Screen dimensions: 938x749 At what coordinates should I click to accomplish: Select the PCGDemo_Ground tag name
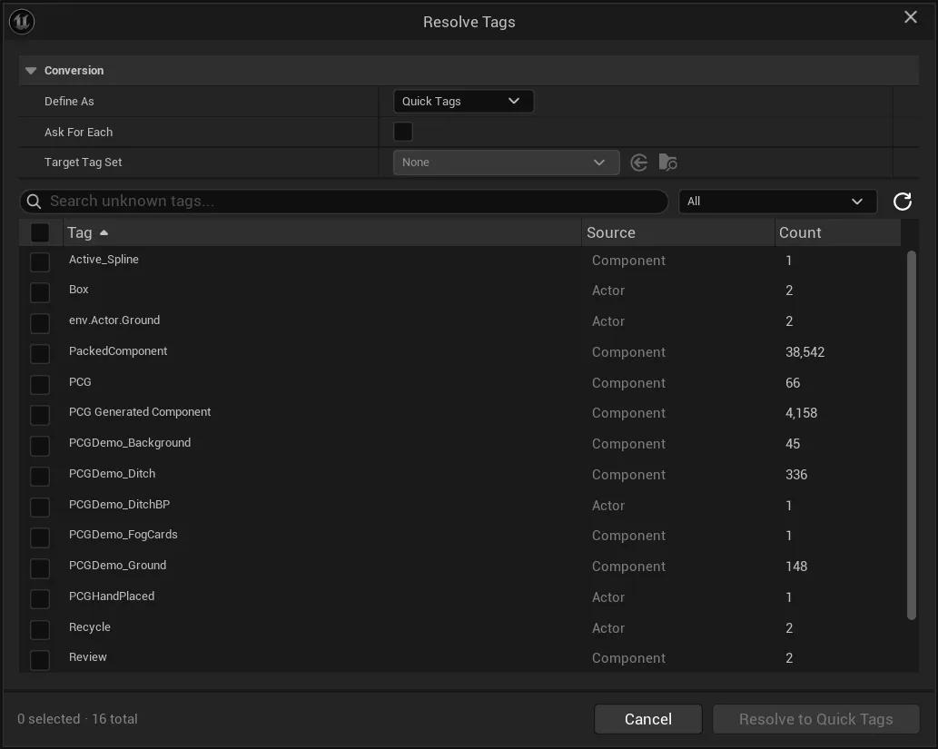(117, 566)
